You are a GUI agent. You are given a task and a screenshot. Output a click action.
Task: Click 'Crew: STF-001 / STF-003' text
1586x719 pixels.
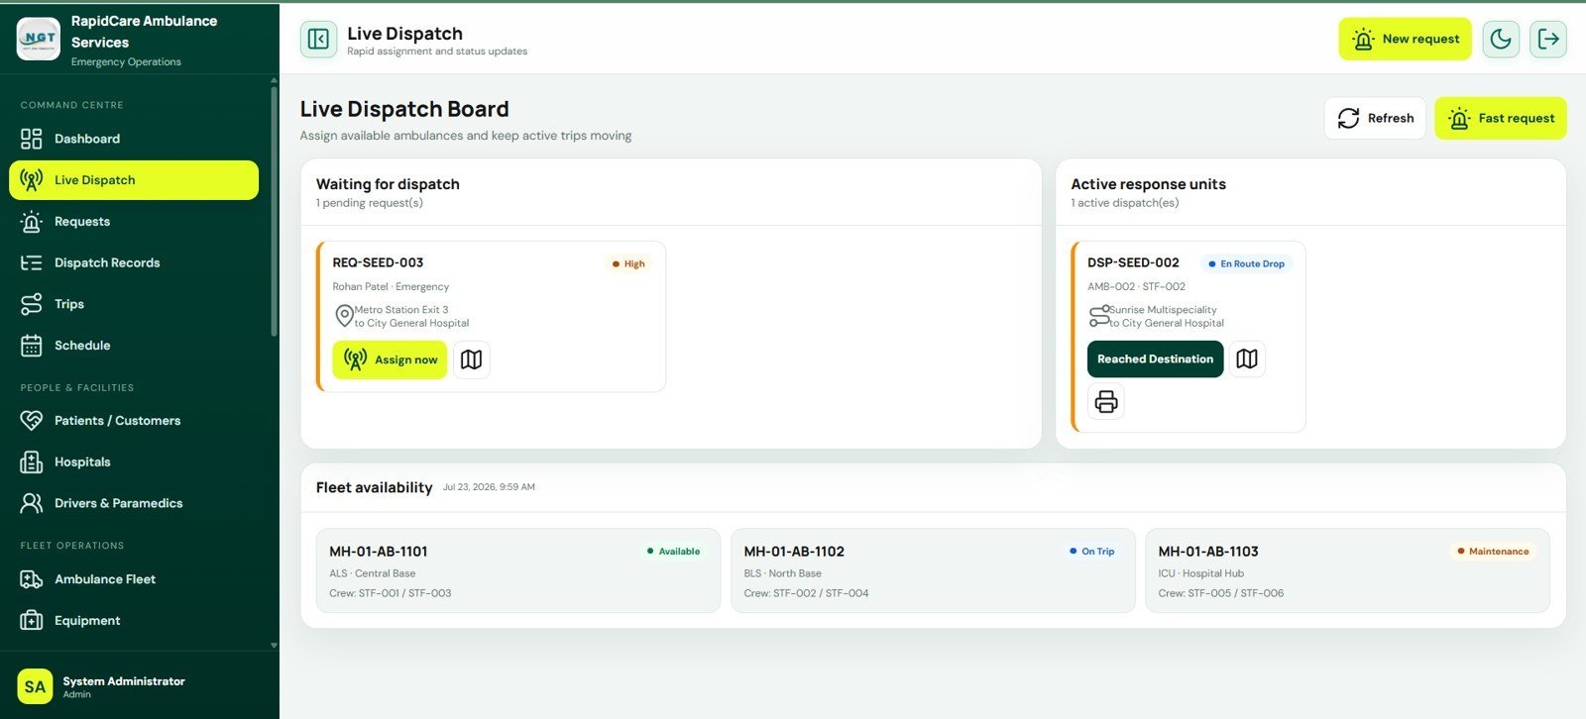(390, 593)
